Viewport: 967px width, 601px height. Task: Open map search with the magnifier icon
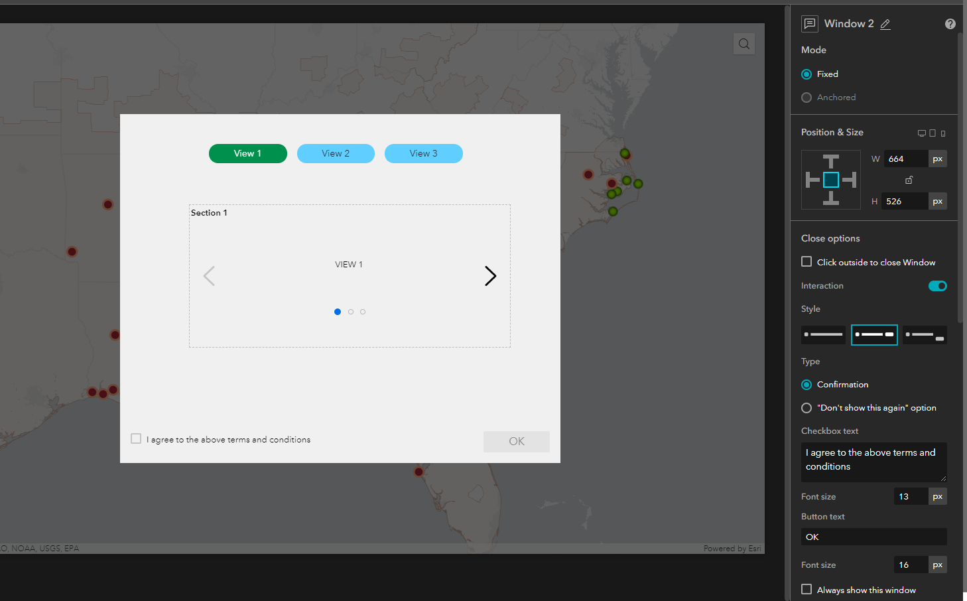pos(743,44)
